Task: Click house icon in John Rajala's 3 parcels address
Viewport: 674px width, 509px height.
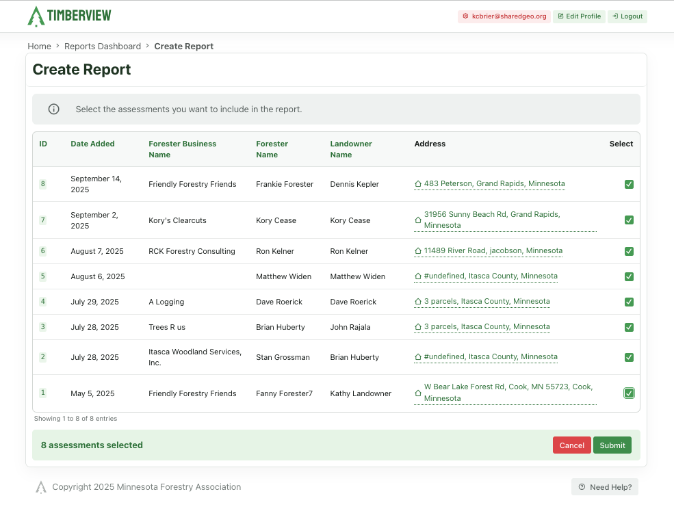Action: [x=418, y=327]
